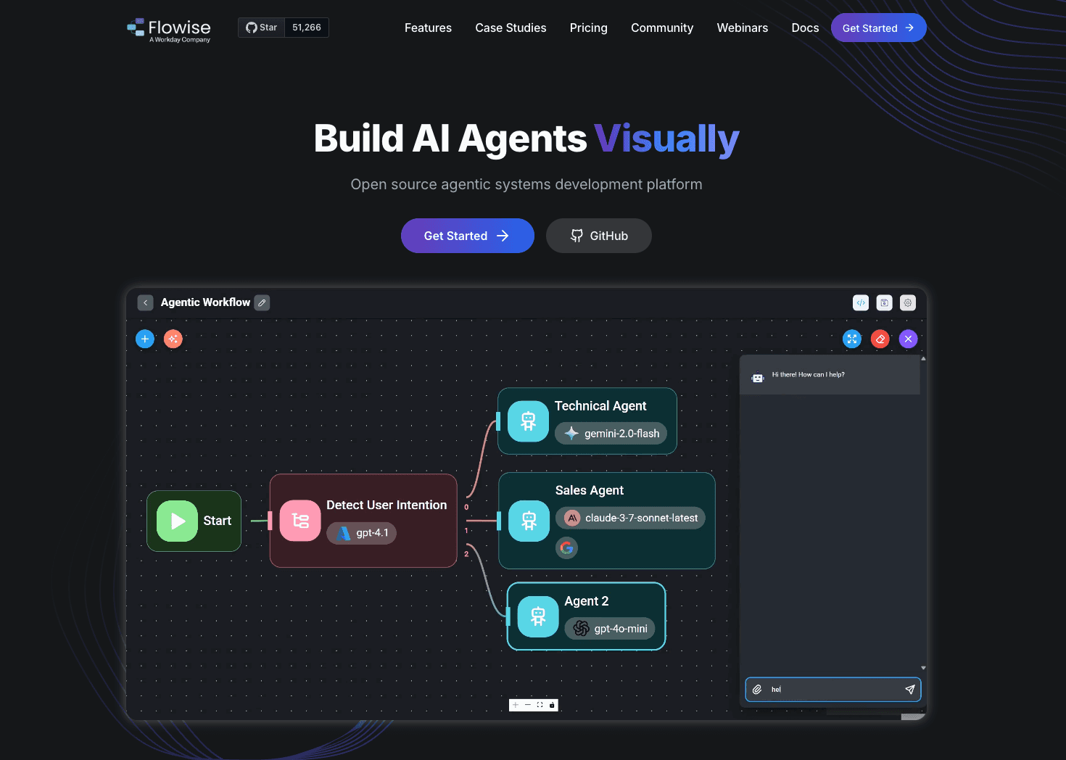The height and width of the screenshot is (760, 1066).
Task: Click the send message paper plane icon
Action: (910, 690)
